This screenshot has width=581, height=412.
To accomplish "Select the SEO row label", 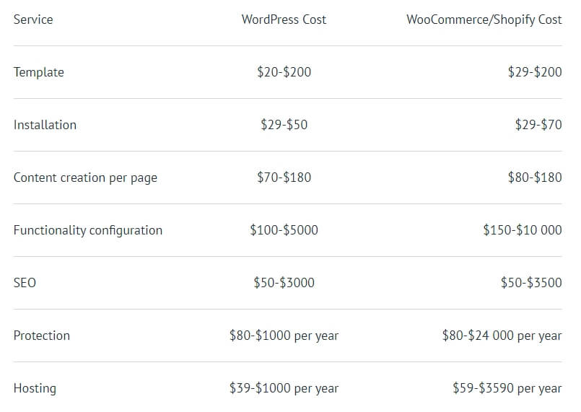I will point(25,283).
